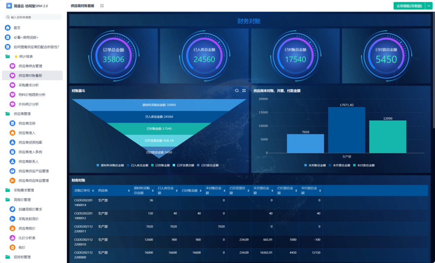Click the 简道云 app logo icon
435x263 pixels.
point(9,6)
